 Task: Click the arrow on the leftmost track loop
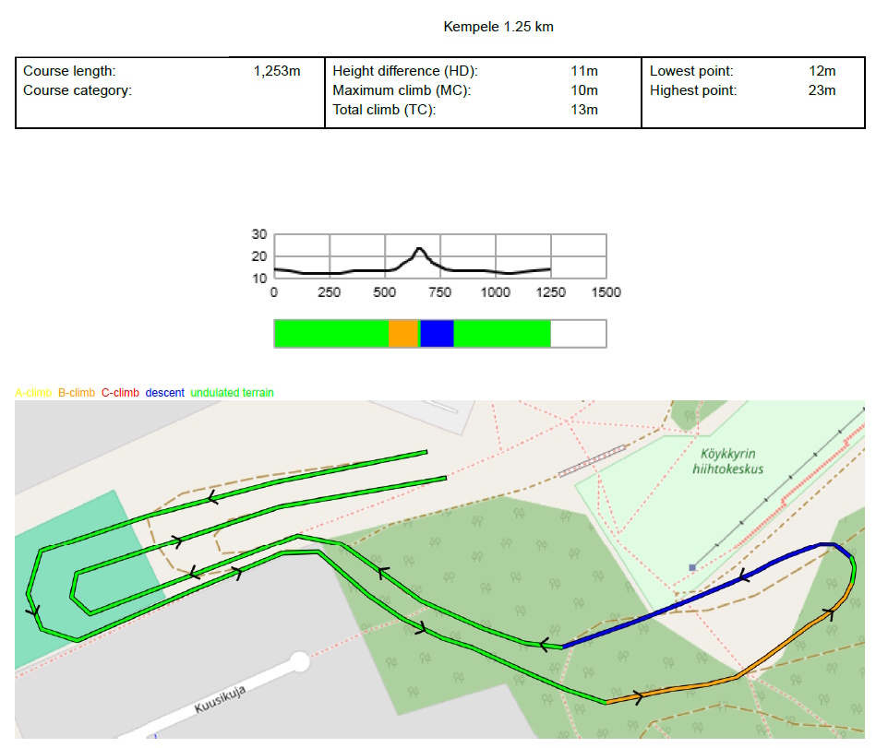coord(34,611)
